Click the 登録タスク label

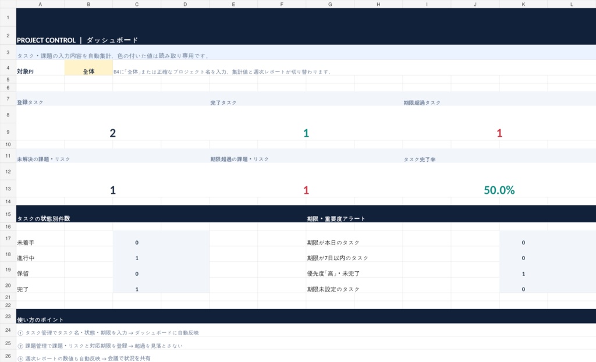30,102
